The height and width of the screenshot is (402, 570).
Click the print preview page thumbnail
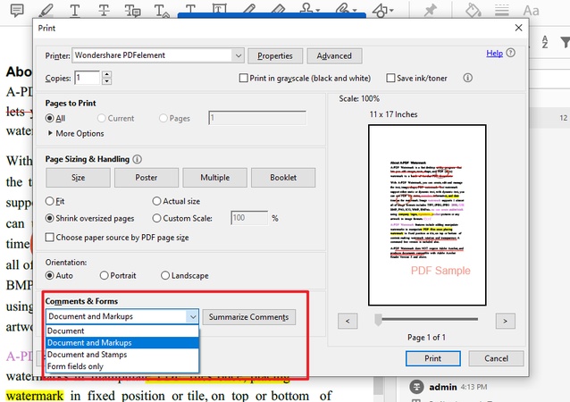click(x=427, y=215)
